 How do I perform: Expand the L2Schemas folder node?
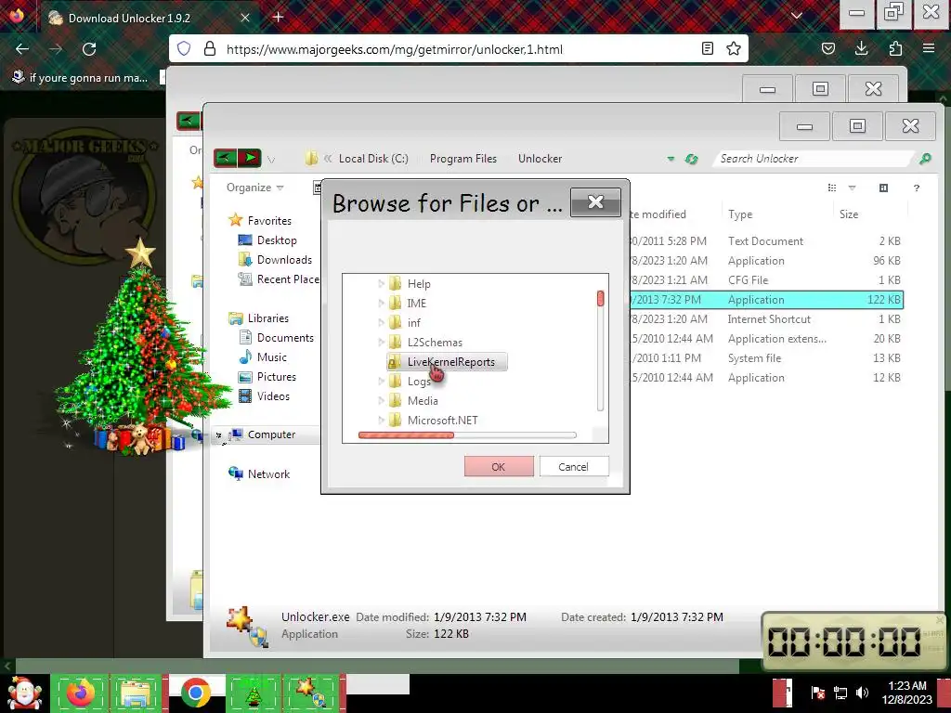(381, 342)
